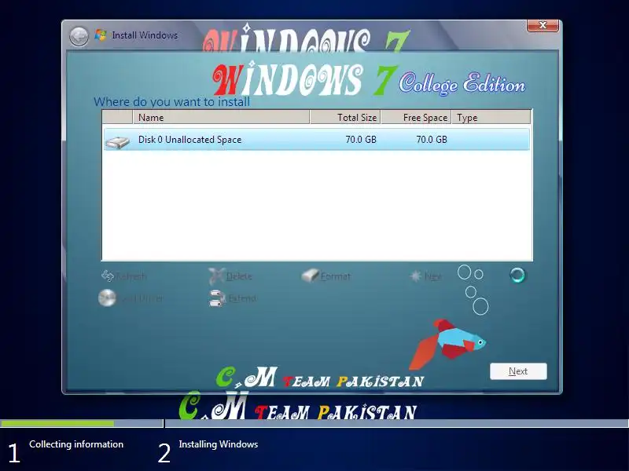This screenshot has width=629, height=471.
Task: Click the 70.0 GB free space value
Action: click(x=431, y=140)
